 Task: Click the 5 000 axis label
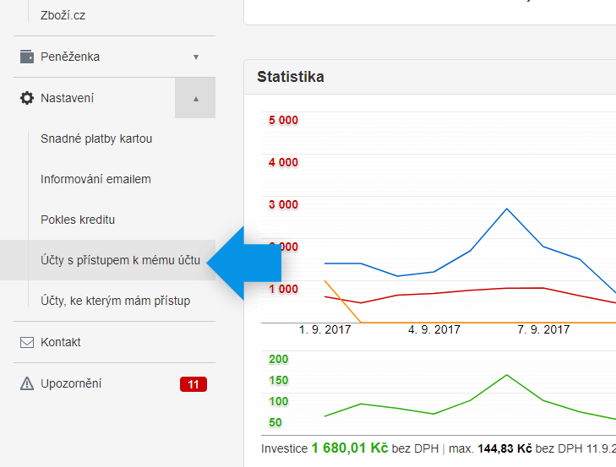click(283, 120)
